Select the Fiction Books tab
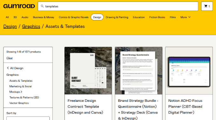Image resolution: width=216 pixels, height=120 pixels. [157, 17]
